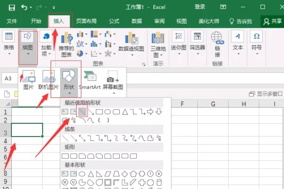Switch to the 页面布局 tab
284x189 pixels.
(87, 21)
